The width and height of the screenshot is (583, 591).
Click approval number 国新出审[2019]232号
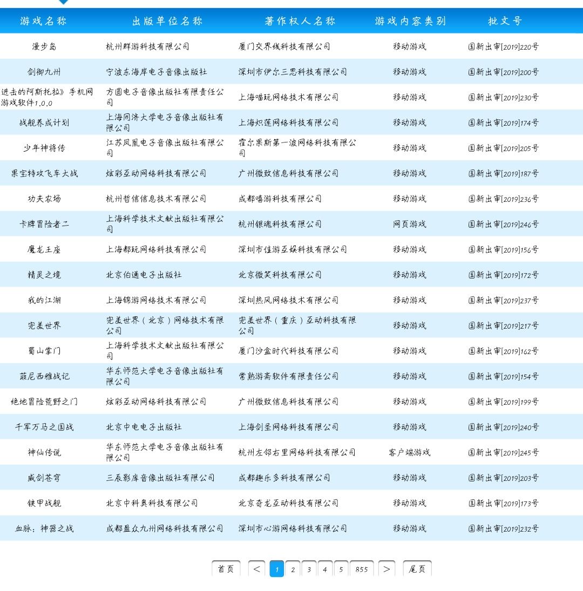click(x=504, y=528)
